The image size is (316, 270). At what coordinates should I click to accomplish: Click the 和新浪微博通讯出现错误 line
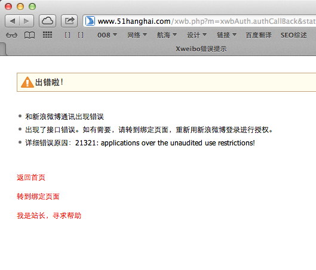pyautogui.click(x=65, y=117)
